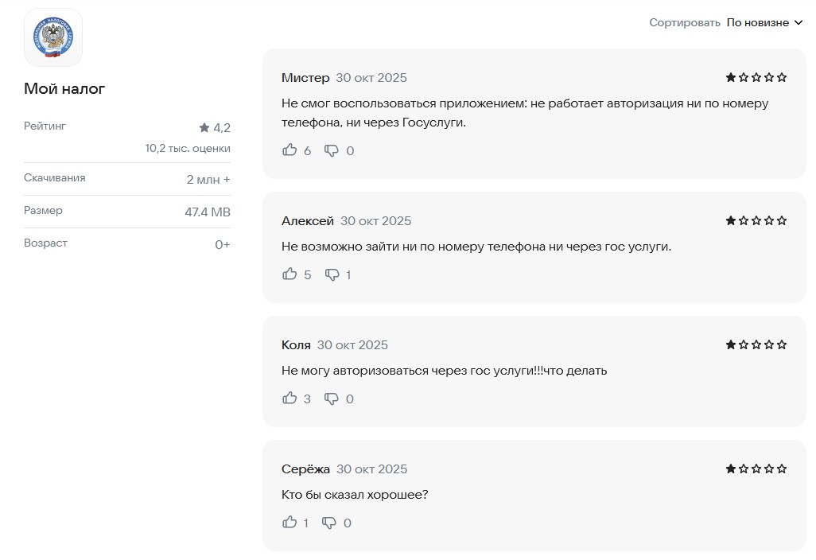816x560 pixels.
Task: Like the review by Коля
Action: pos(289,398)
